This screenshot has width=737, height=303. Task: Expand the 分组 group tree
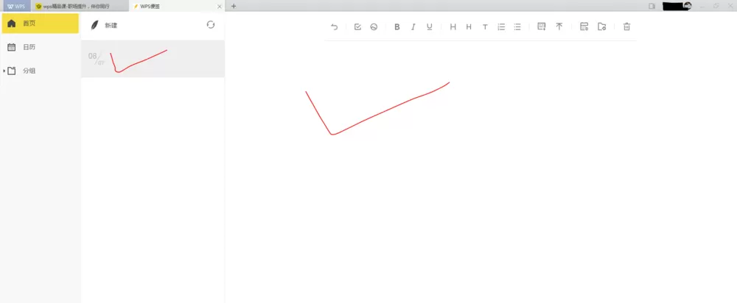tap(4, 71)
